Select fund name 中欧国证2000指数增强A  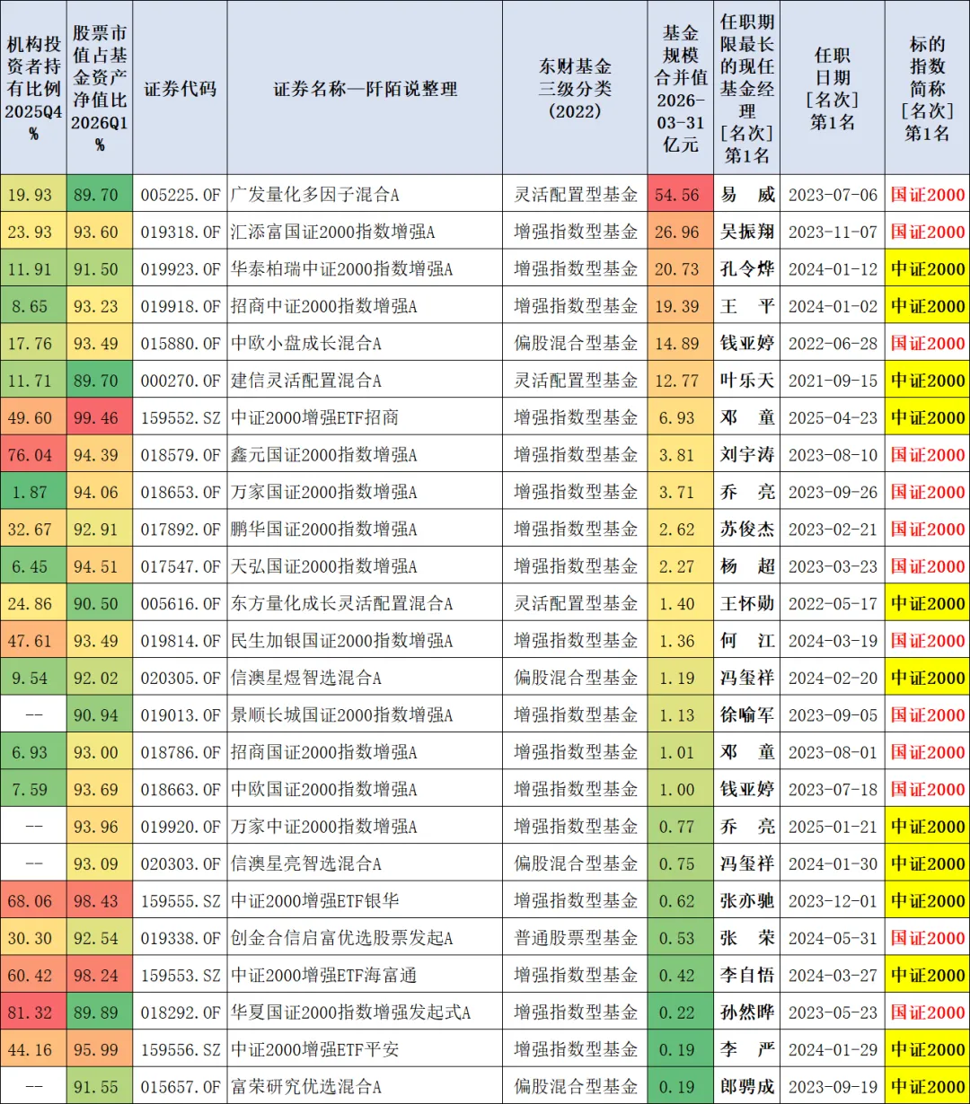pos(324,790)
